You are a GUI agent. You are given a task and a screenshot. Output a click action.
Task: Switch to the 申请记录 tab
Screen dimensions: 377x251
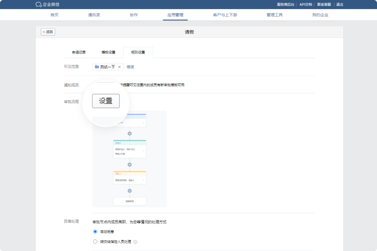(x=79, y=52)
